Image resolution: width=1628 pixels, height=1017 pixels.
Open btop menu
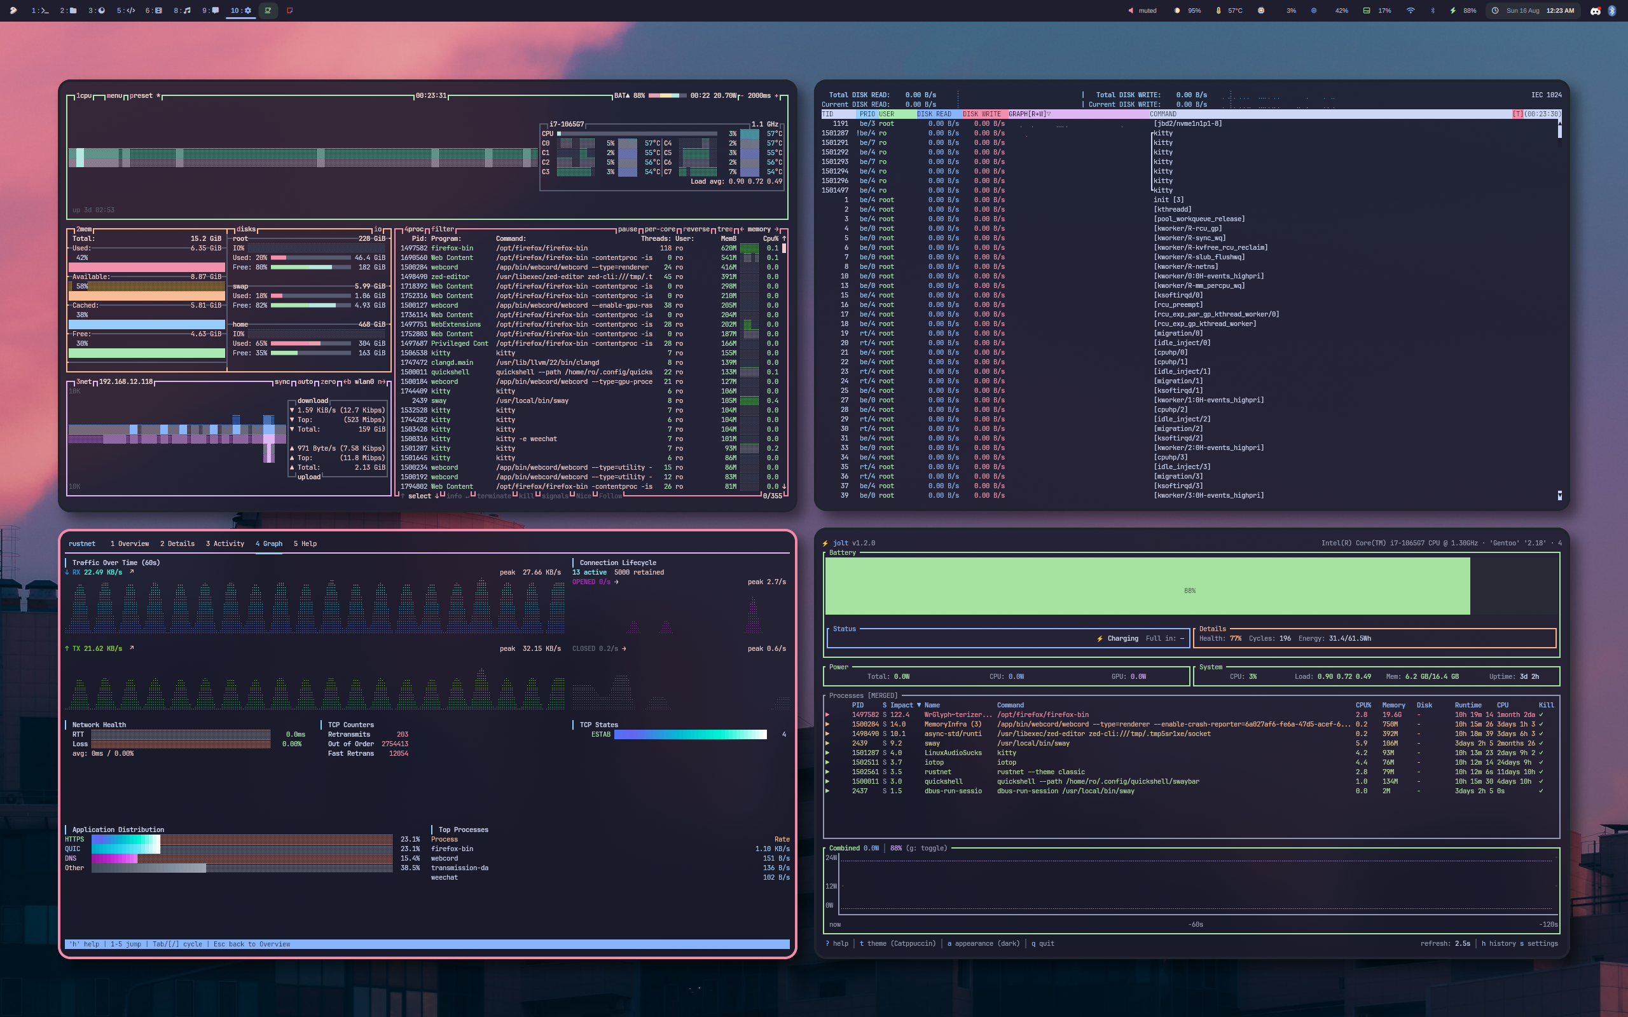(x=114, y=95)
